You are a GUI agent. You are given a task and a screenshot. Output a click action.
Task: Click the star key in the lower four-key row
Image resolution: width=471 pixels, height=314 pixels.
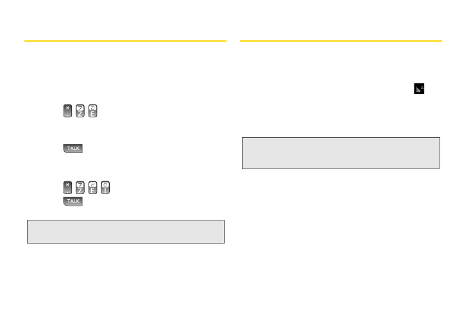67,188
